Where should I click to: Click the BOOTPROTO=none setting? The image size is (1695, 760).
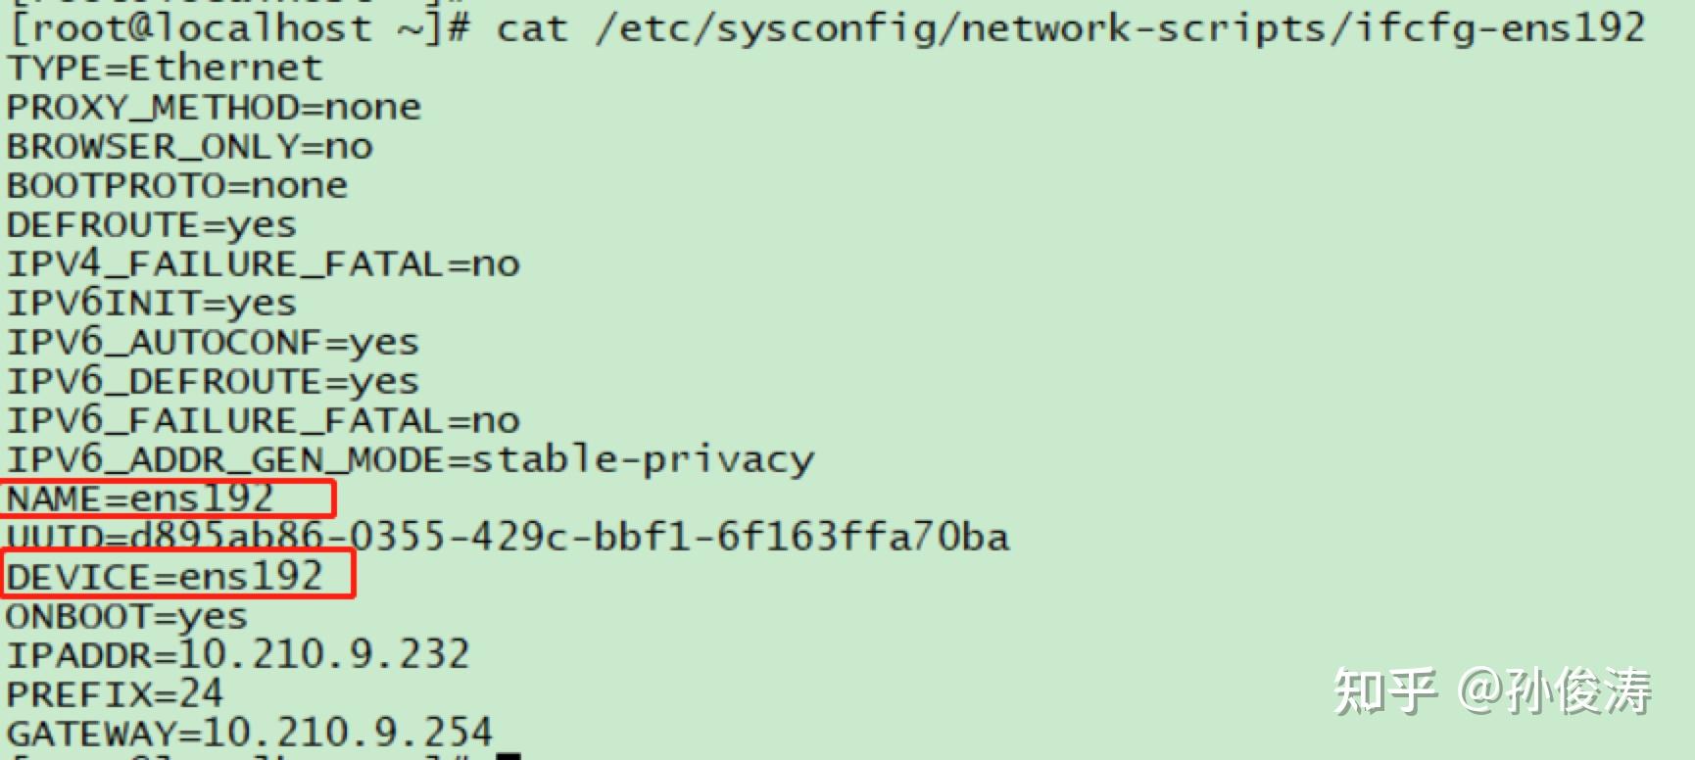(x=177, y=185)
